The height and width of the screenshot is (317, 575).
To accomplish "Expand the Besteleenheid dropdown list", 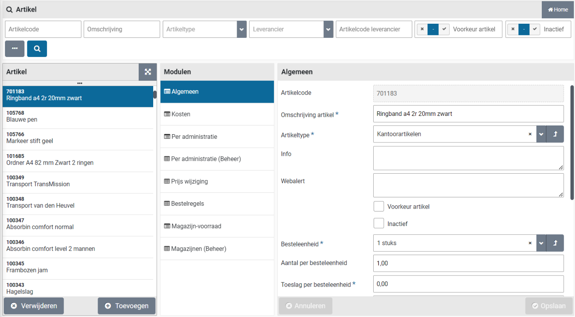I will (x=541, y=243).
